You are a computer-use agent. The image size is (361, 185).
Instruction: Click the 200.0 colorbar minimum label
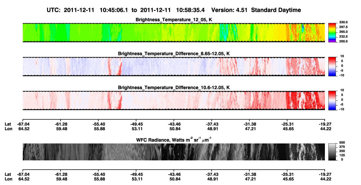[x=343, y=41]
